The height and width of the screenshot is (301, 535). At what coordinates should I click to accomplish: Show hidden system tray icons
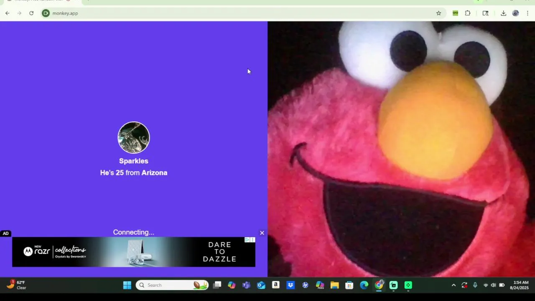(453, 285)
